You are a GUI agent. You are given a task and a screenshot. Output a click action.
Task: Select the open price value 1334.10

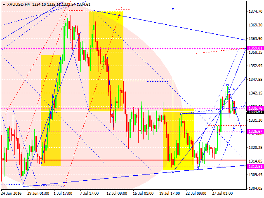(x=39, y=5)
